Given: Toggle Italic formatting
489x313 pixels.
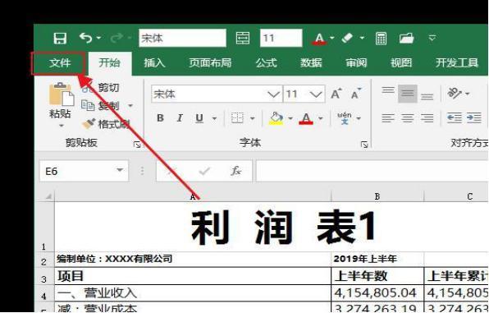Looking at the screenshot, I should tap(180, 118).
